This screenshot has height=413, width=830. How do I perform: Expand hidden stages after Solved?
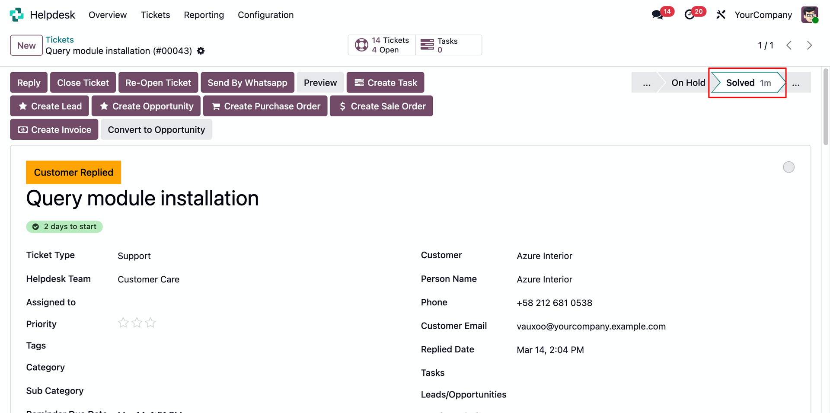[x=796, y=83]
